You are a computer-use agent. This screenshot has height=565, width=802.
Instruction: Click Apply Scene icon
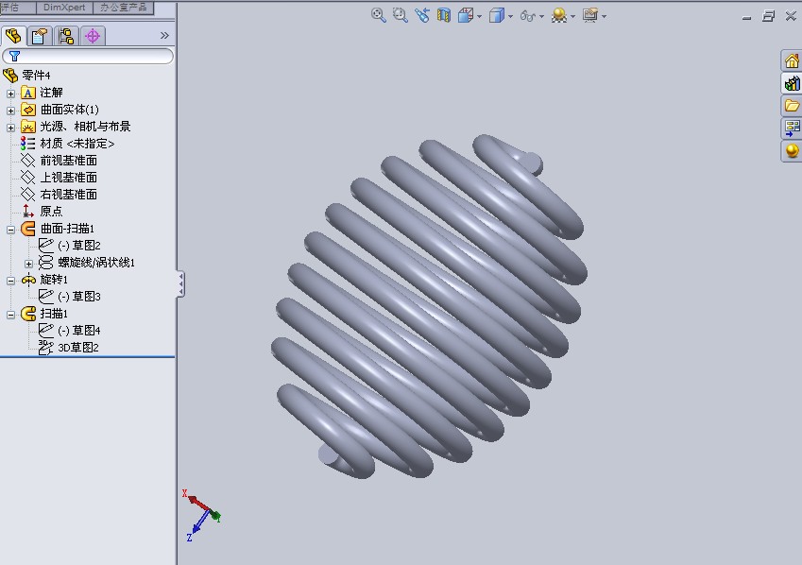[559, 16]
